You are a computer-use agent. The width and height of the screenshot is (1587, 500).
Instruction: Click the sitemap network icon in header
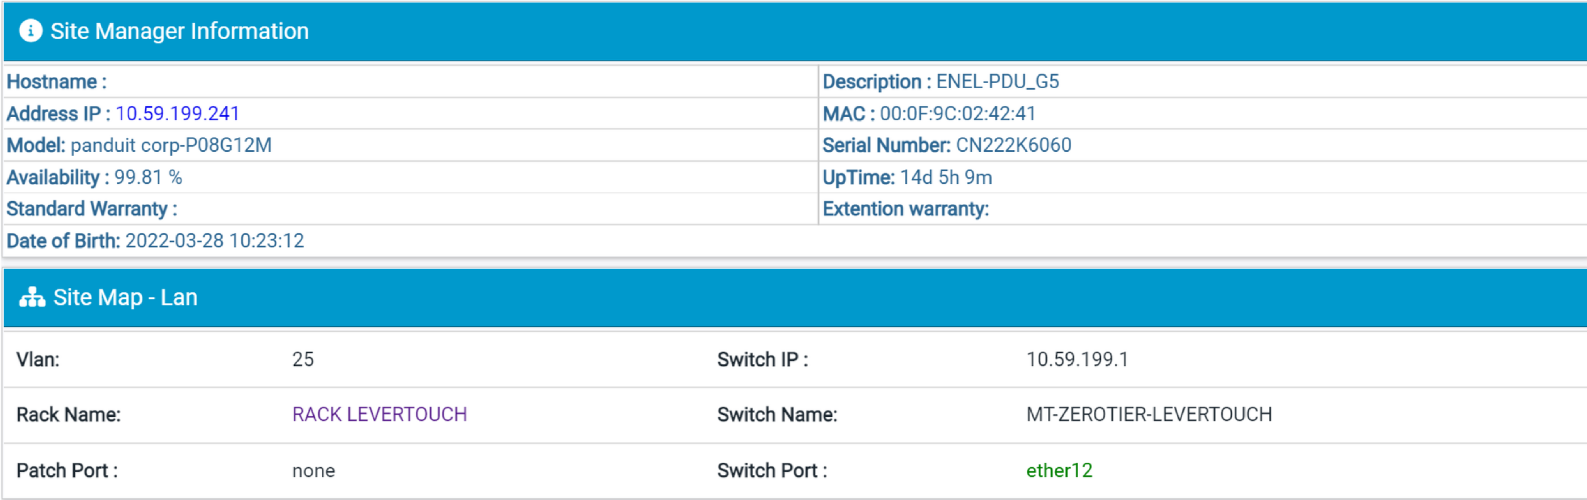pos(32,297)
